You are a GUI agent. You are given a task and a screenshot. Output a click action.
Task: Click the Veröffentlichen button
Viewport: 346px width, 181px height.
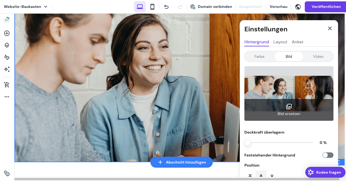coord(326,7)
